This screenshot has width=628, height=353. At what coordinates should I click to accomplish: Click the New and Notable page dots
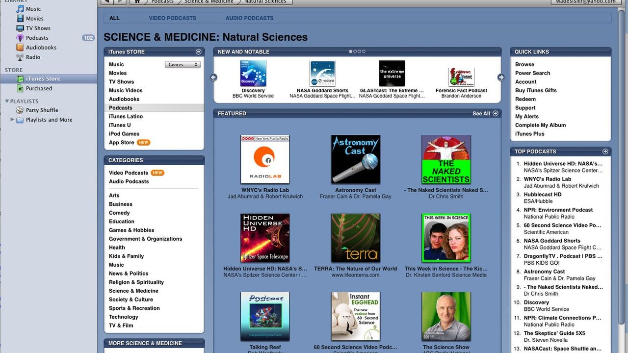pyautogui.click(x=357, y=51)
